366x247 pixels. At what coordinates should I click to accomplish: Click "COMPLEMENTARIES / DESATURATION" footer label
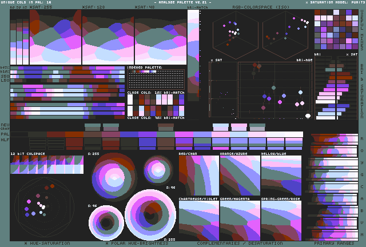click(240, 243)
